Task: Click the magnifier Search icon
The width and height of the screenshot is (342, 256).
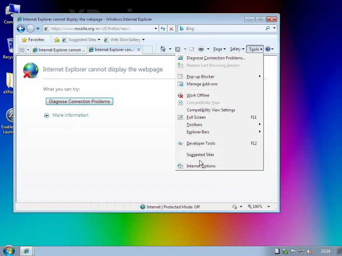Action: (x=268, y=28)
